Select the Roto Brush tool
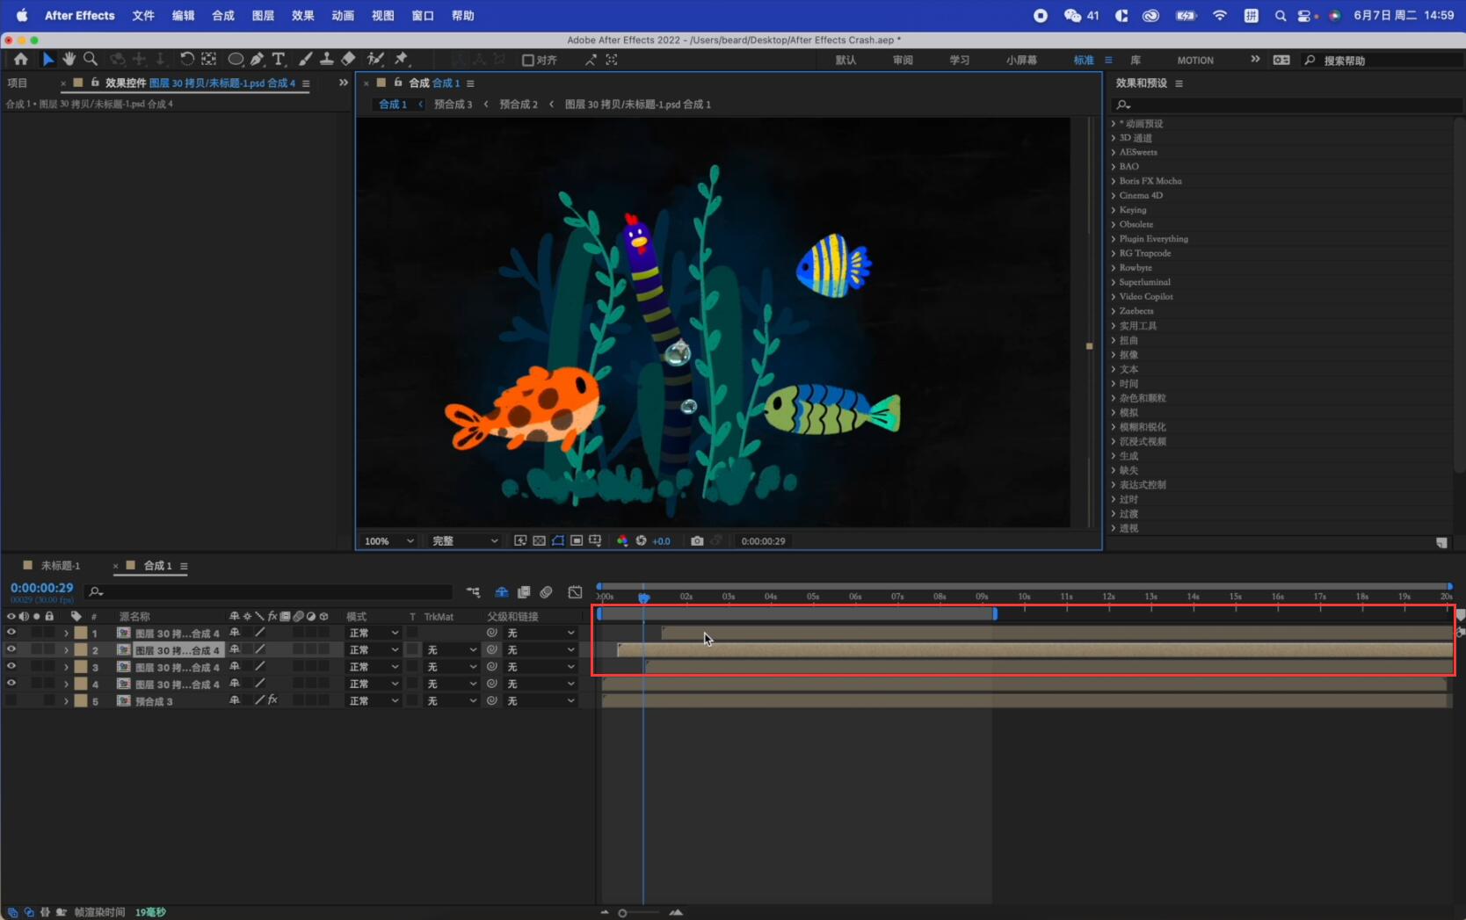Image resolution: width=1466 pixels, height=920 pixels. (x=375, y=59)
